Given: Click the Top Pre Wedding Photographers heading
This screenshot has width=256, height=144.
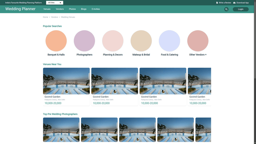Looking at the screenshot, I should coord(60,114).
